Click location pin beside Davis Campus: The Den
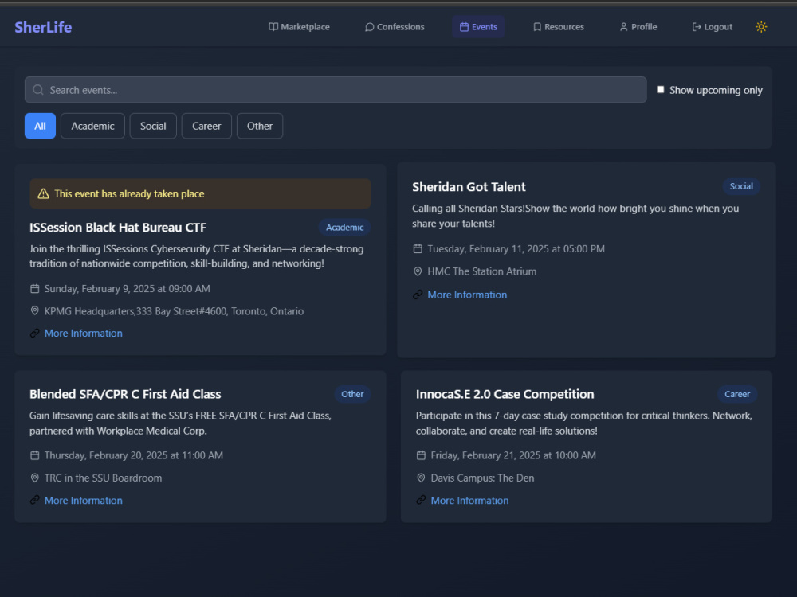The height and width of the screenshot is (597, 797). [421, 478]
